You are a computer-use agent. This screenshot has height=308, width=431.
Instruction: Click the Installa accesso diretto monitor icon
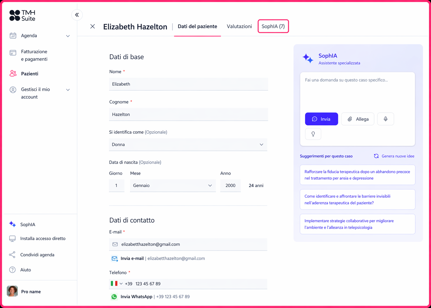coord(12,239)
